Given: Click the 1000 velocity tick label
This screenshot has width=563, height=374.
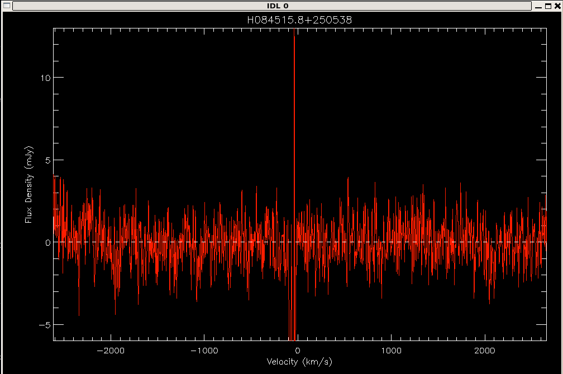Looking at the screenshot, I should tap(391, 351).
